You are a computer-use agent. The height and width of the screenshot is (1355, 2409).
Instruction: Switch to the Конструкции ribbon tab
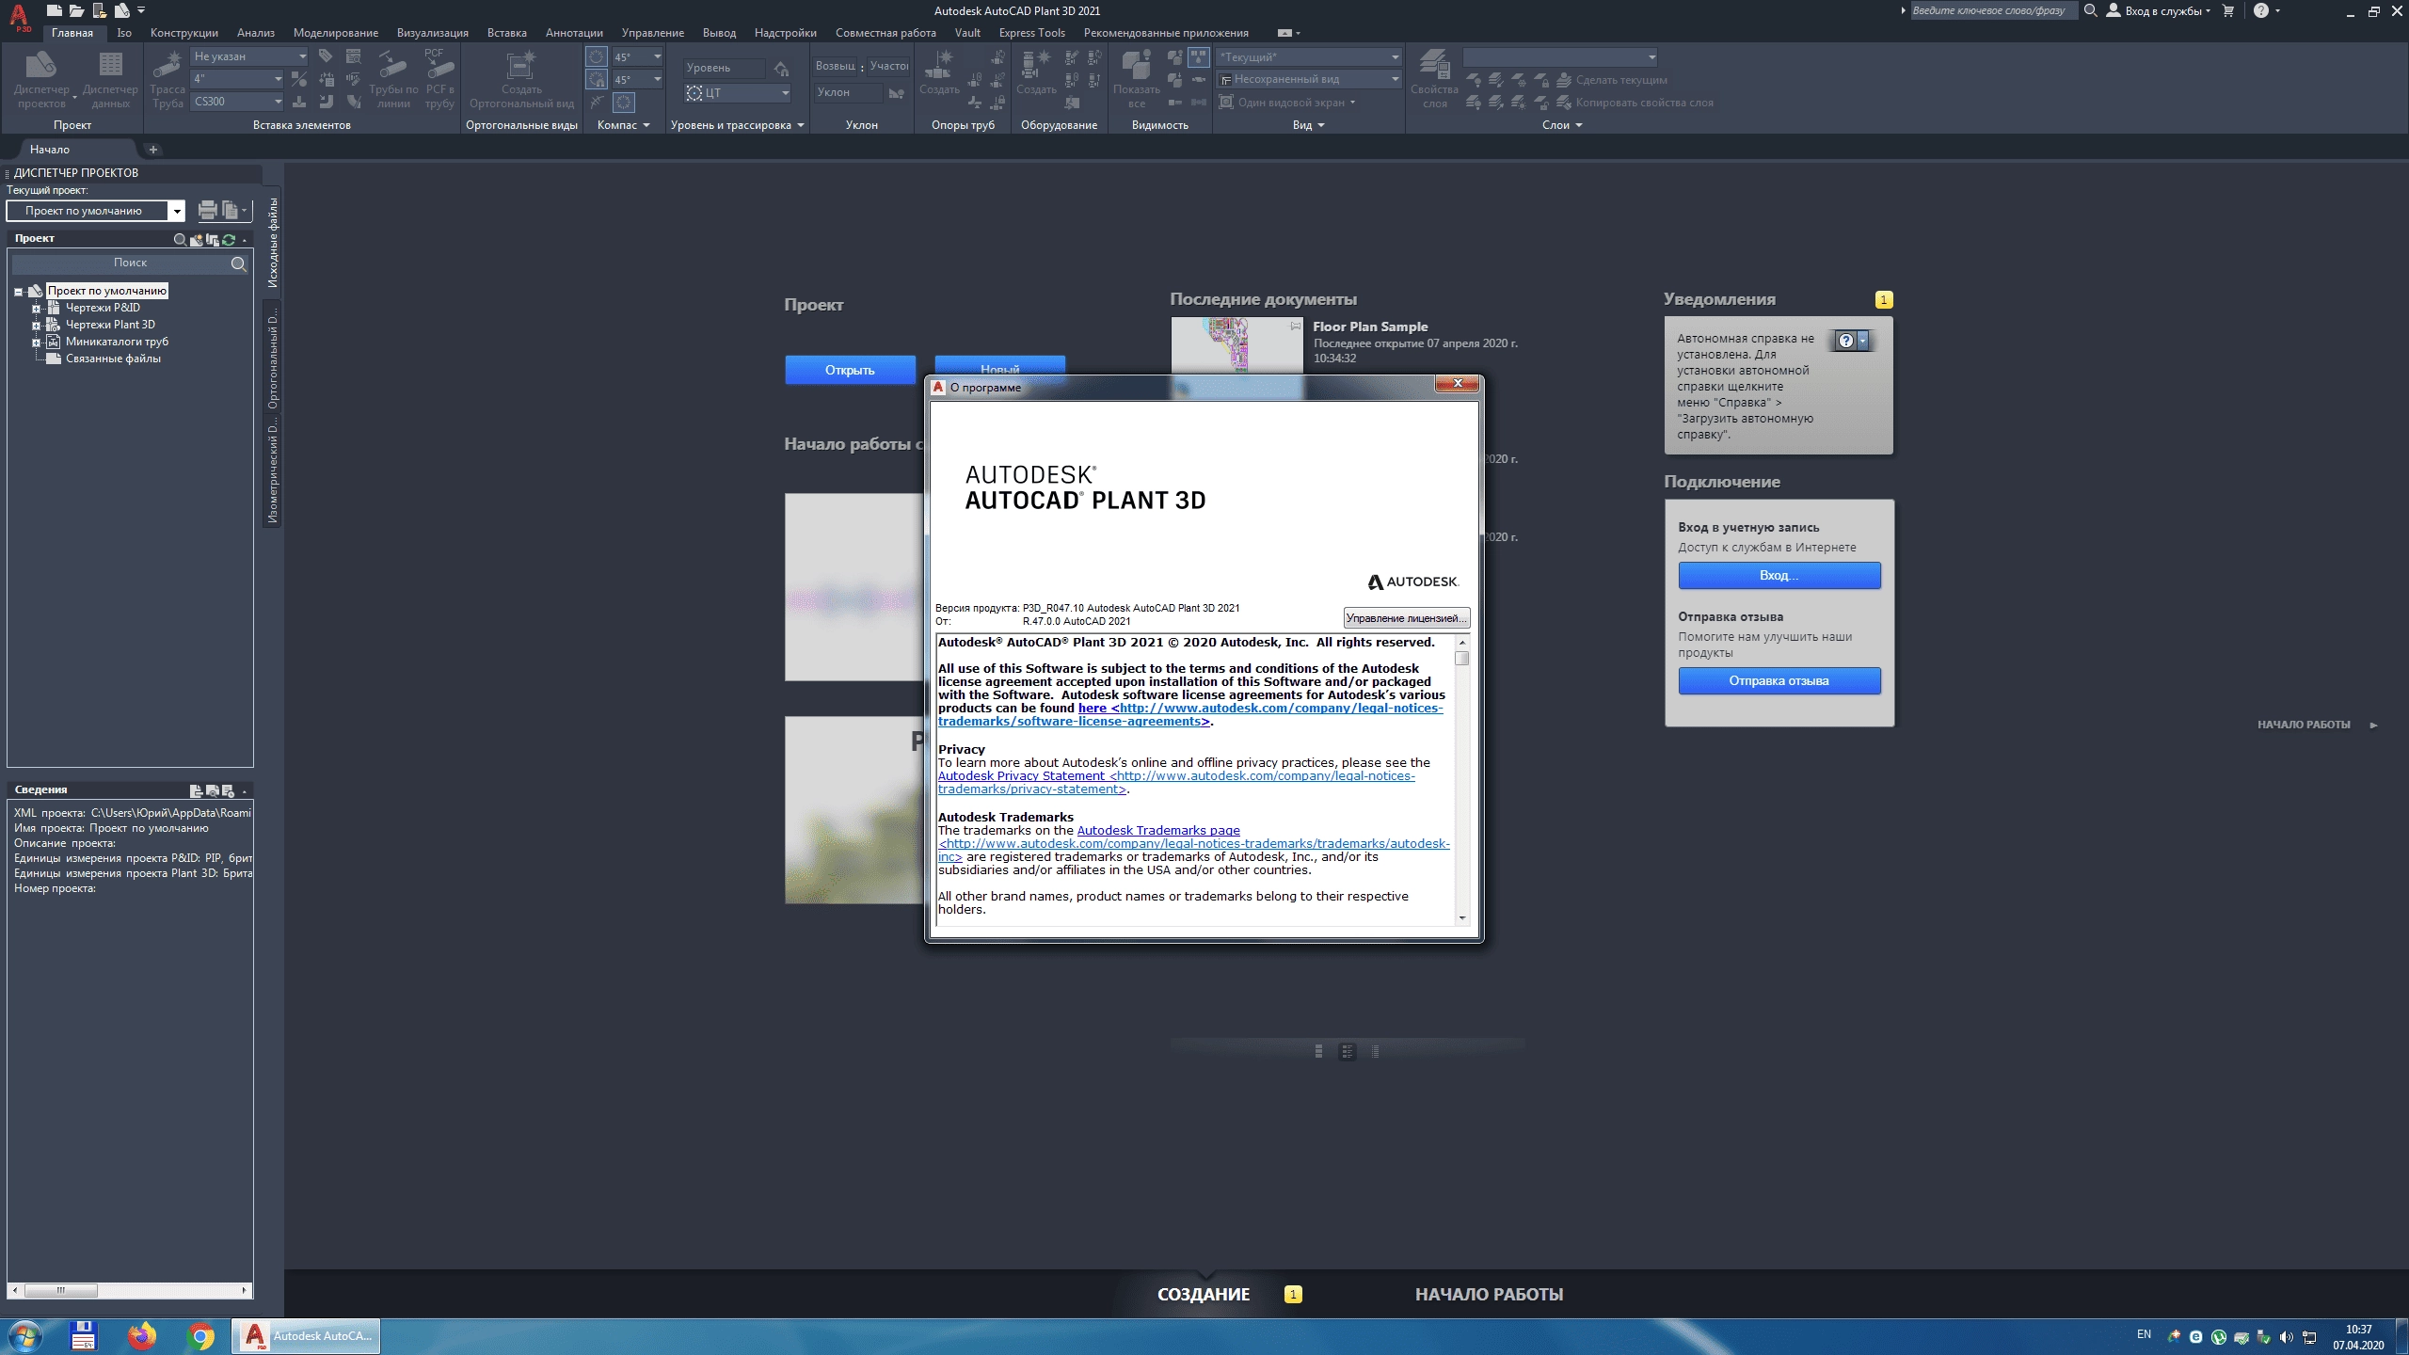pos(183,33)
